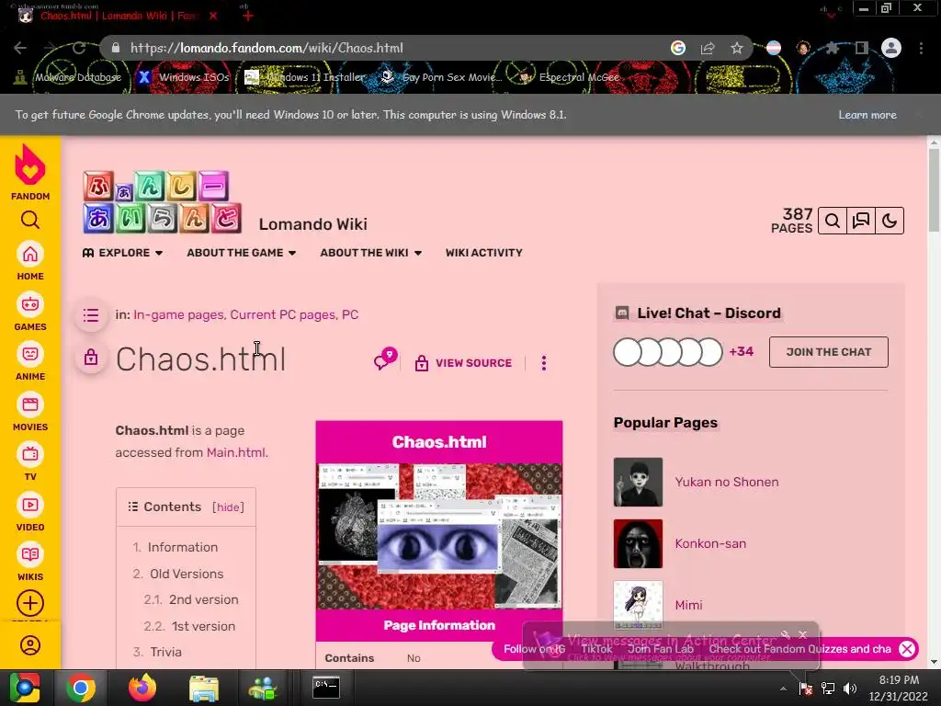Click the Yukan no Shonen thumbnail

[x=638, y=482]
